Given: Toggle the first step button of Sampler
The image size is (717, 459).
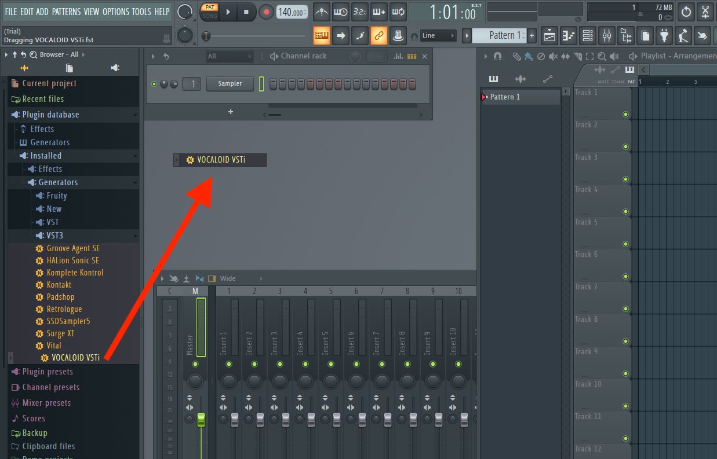Looking at the screenshot, I should tap(274, 84).
